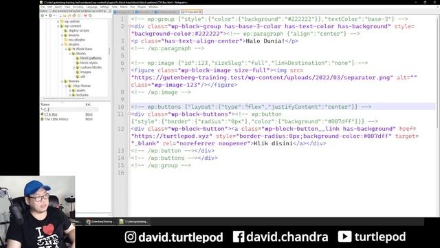Select the includes folder in tree
The width and height of the screenshot is (440, 248).
(x=82, y=95)
